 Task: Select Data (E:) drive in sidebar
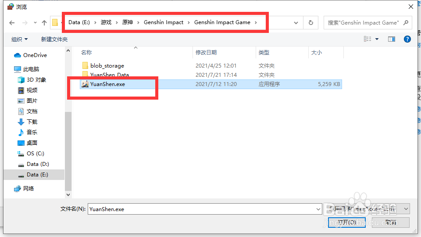pos(34,175)
